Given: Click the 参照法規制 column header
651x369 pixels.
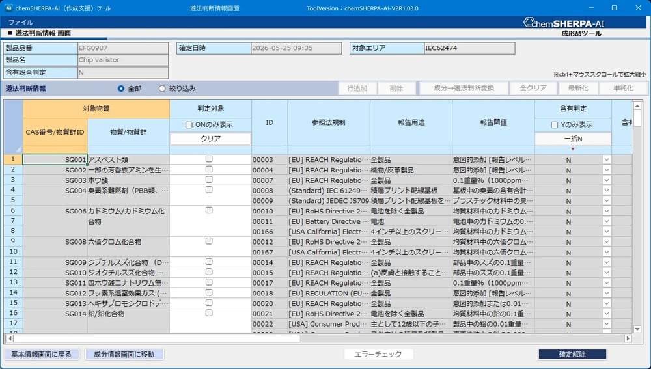Looking at the screenshot, I should (329, 123).
